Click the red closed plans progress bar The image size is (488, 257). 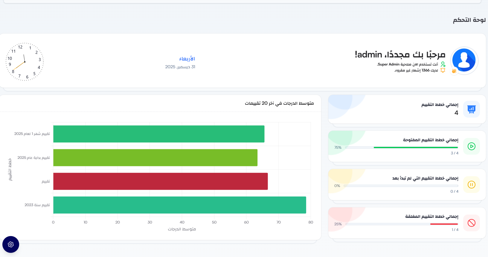click(x=444, y=224)
